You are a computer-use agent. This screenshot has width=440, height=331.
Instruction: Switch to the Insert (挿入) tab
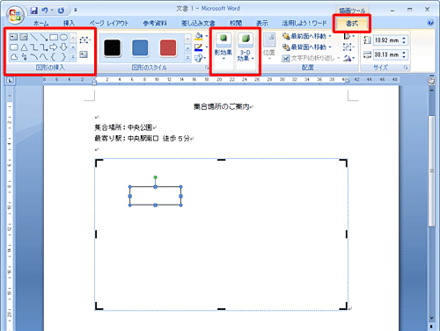[x=69, y=24]
